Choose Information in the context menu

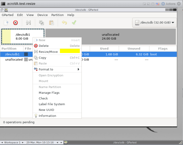tap(57, 116)
